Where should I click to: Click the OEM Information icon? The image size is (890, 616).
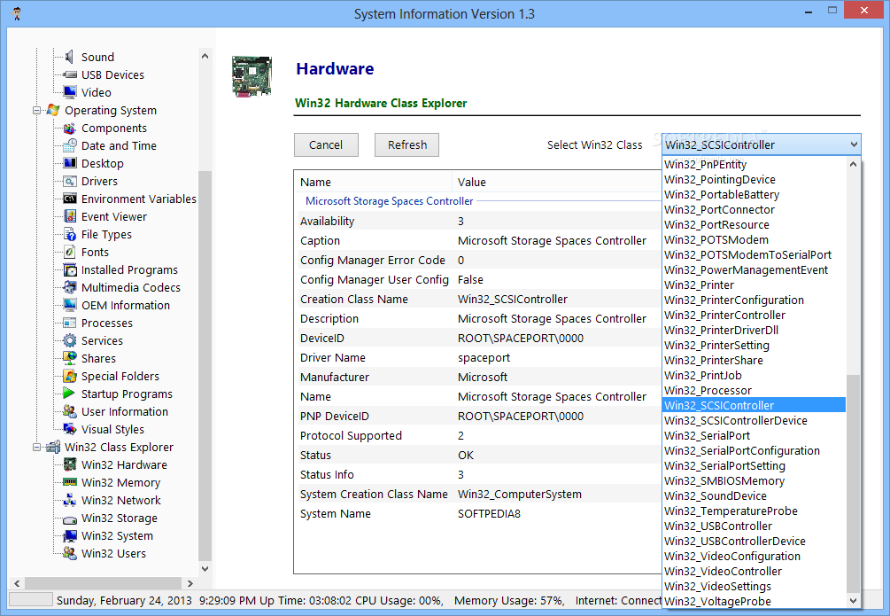(70, 305)
